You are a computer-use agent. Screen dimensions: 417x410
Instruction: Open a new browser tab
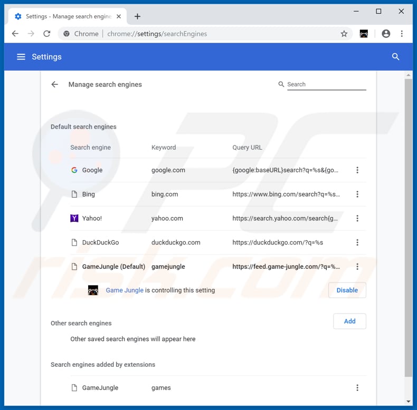[x=137, y=16]
